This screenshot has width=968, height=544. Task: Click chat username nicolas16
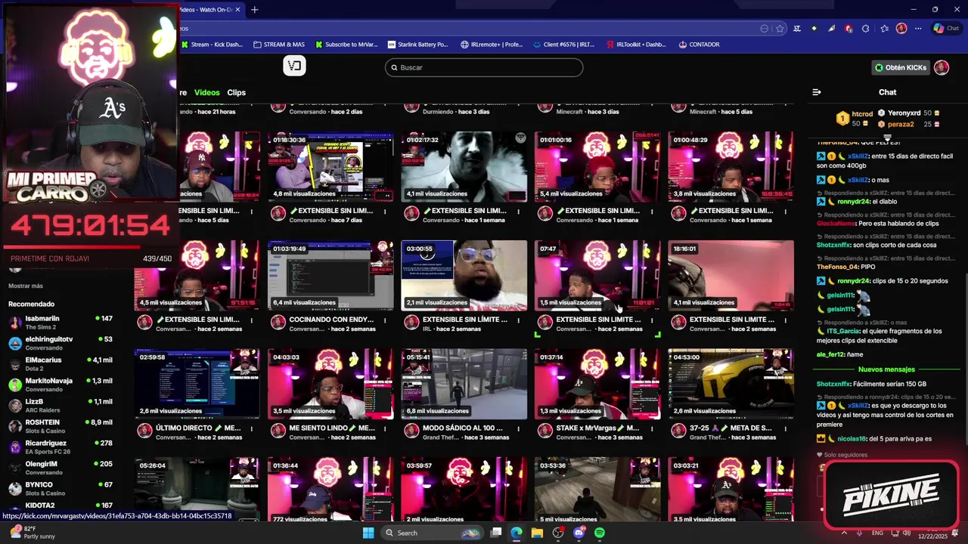coord(852,439)
